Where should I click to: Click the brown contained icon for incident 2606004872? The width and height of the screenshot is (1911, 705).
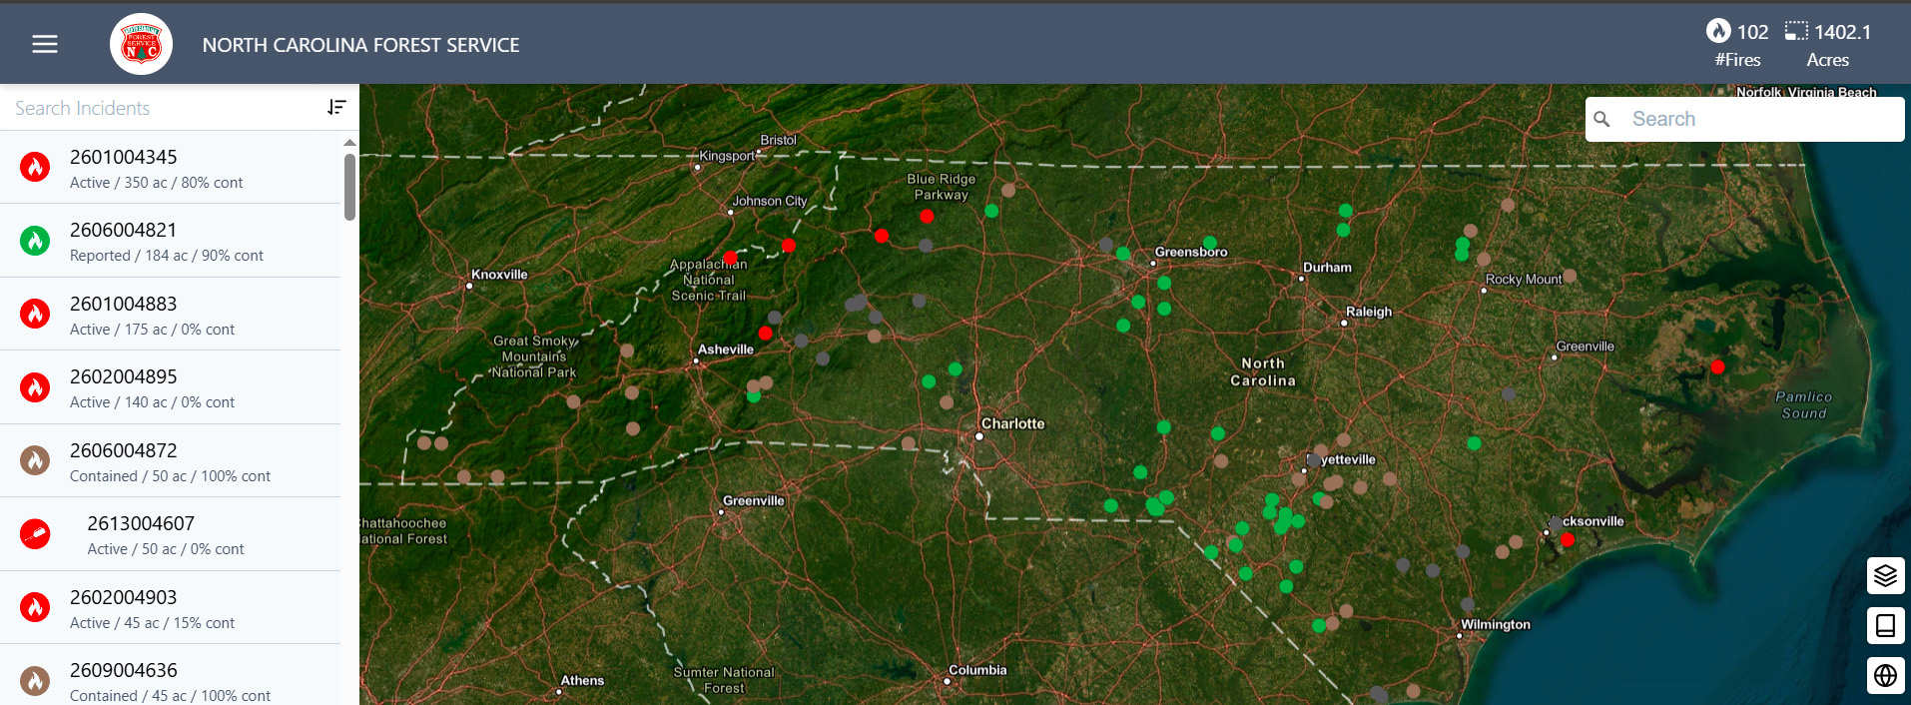[35, 460]
